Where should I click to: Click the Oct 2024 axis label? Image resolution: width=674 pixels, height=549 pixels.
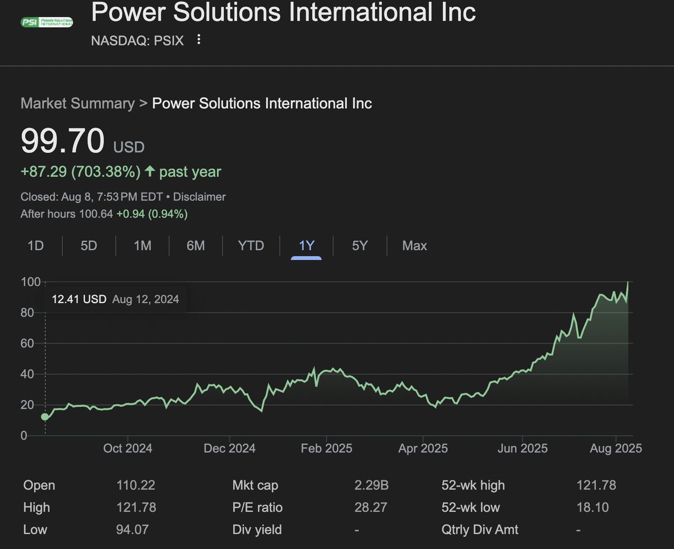point(128,448)
